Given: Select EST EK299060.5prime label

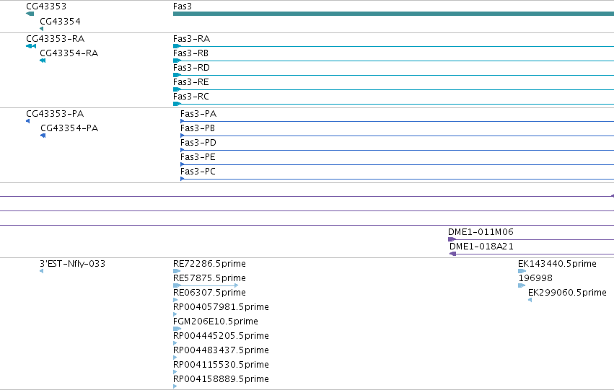Looking at the screenshot, I should 567,293.
